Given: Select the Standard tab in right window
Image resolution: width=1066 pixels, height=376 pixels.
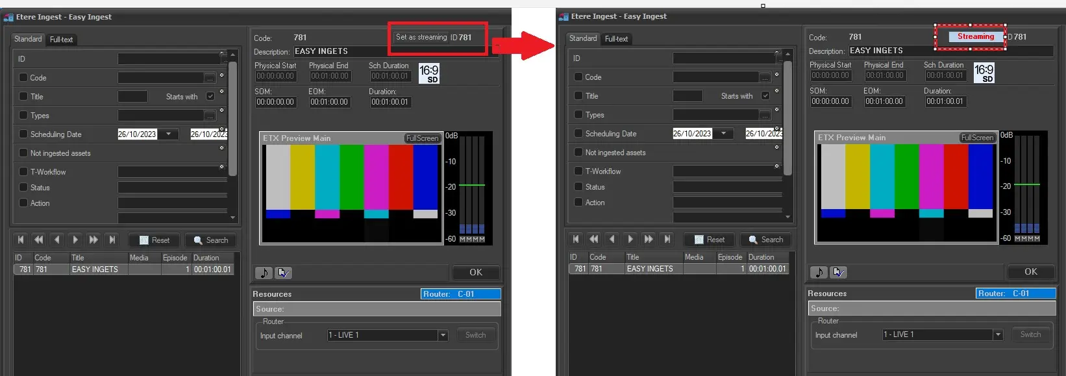Looking at the screenshot, I should pyautogui.click(x=582, y=39).
